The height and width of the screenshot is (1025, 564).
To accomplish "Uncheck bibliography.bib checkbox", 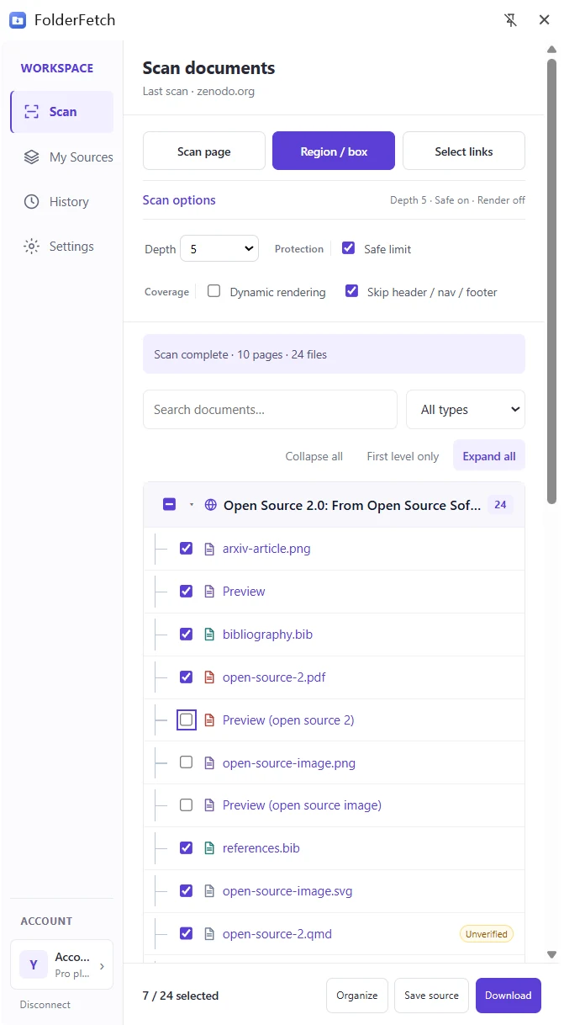I will pyautogui.click(x=187, y=635).
